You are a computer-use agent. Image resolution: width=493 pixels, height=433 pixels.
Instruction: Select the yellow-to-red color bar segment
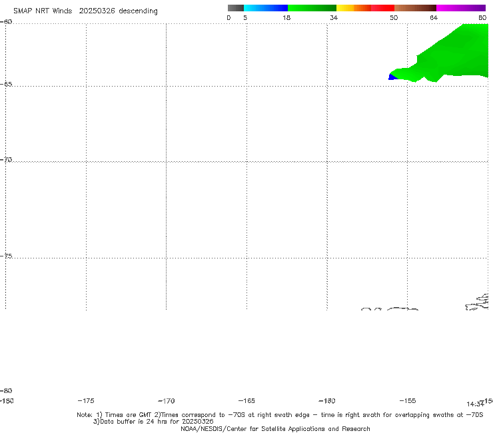click(365, 8)
